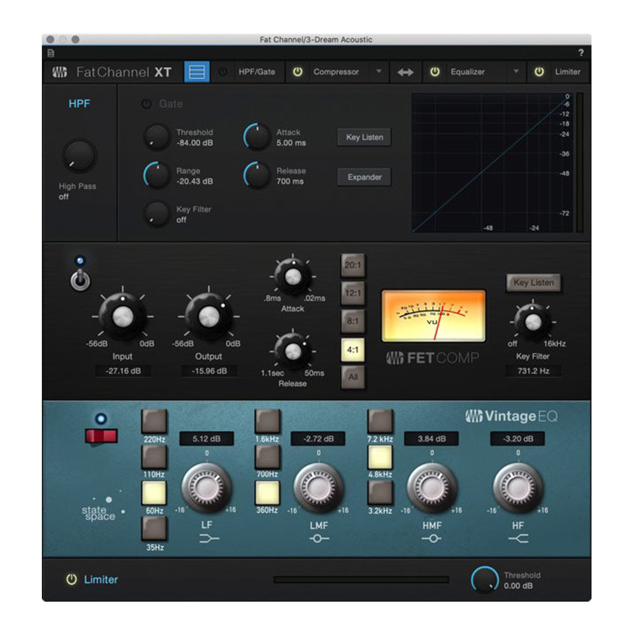634x634 pixels.
Task: Switch to the HPF/Gate tab
Action: pos(256,72)
